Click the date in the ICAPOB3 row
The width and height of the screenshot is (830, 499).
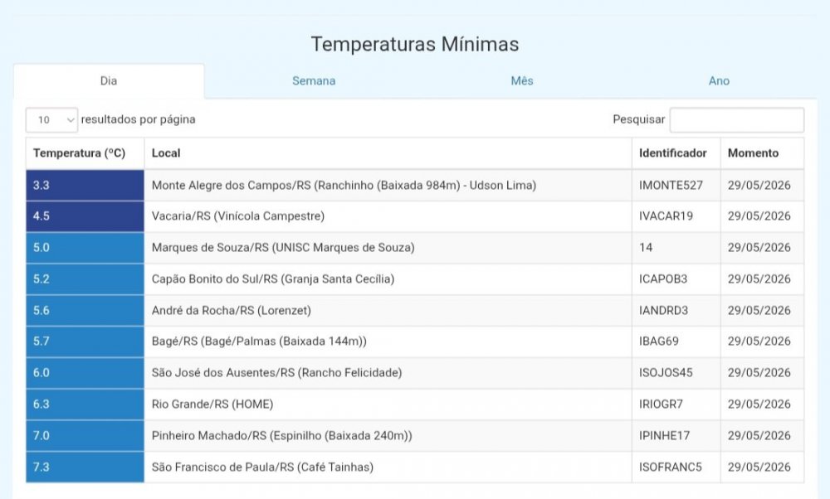(x=759, y=279)
